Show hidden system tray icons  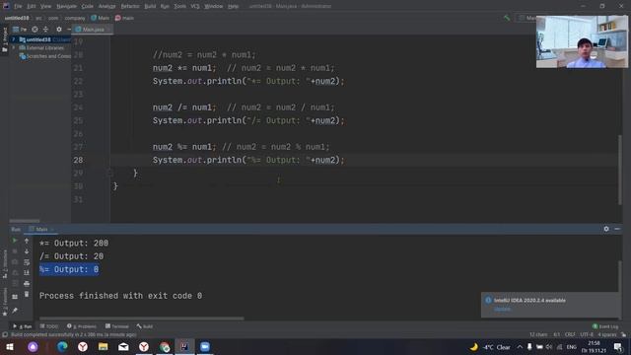click(520, 346)
